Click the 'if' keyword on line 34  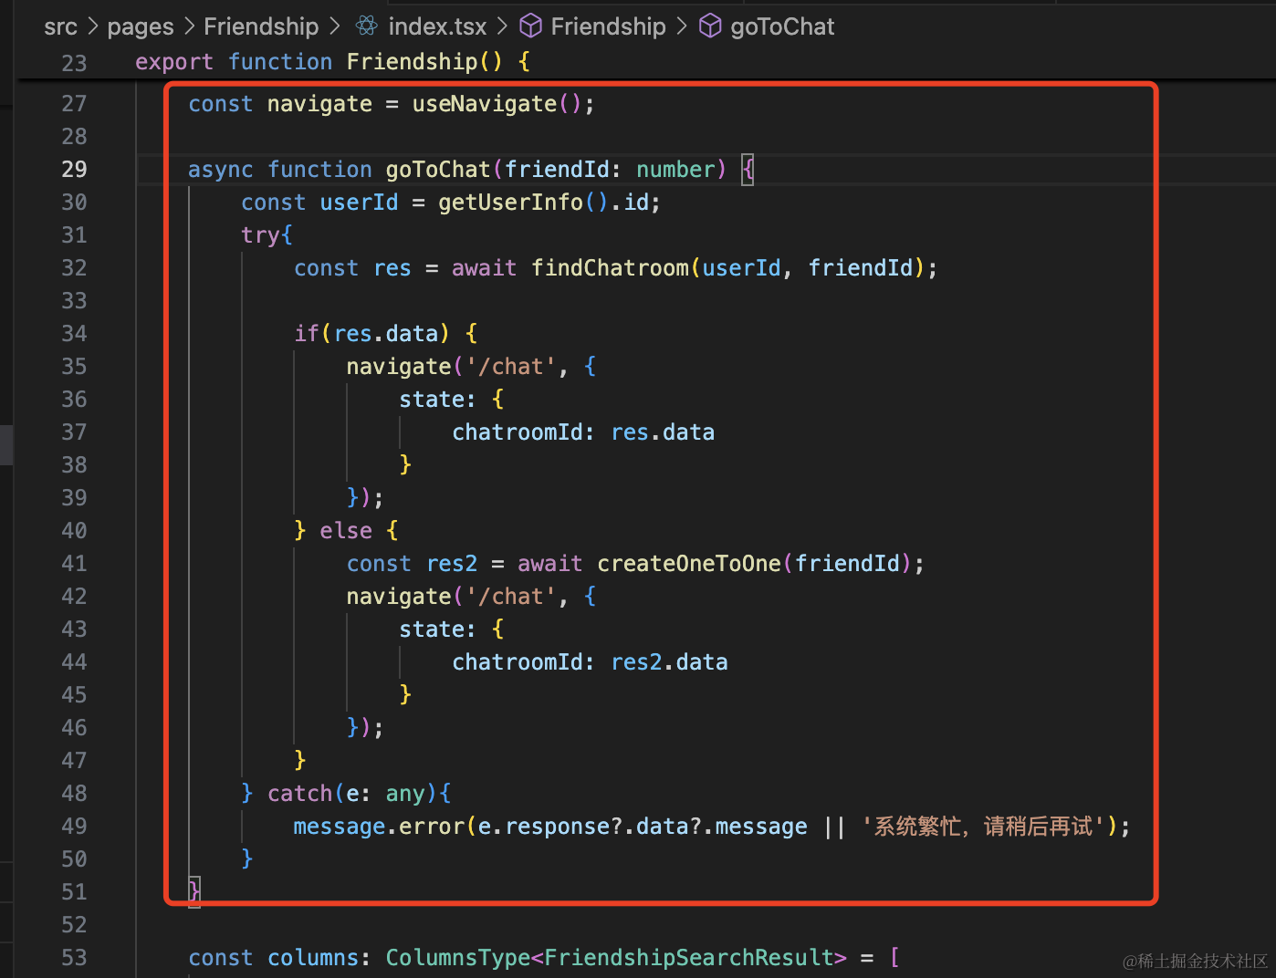[x=307, y=334]
